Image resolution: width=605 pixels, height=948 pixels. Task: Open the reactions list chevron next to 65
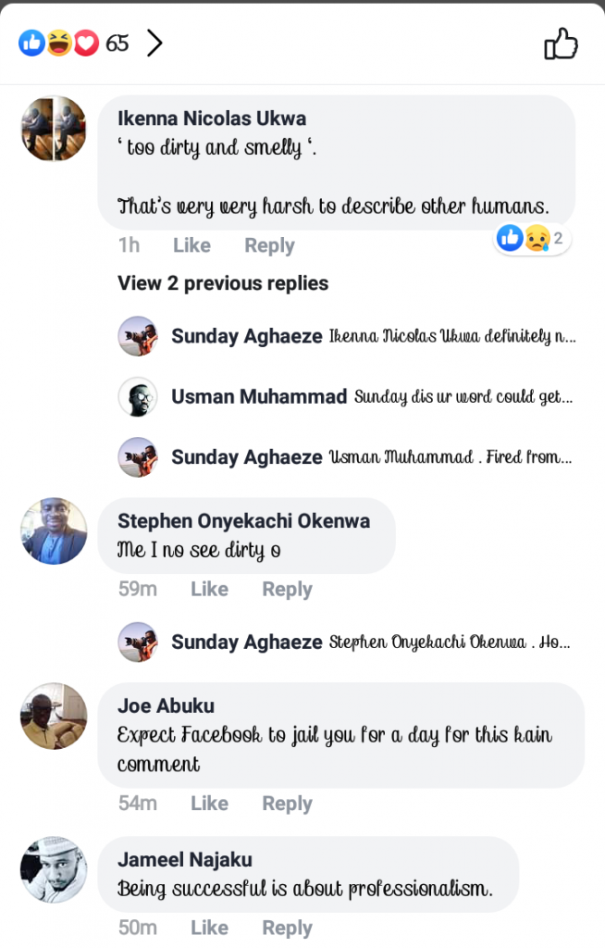pos(154,44)
